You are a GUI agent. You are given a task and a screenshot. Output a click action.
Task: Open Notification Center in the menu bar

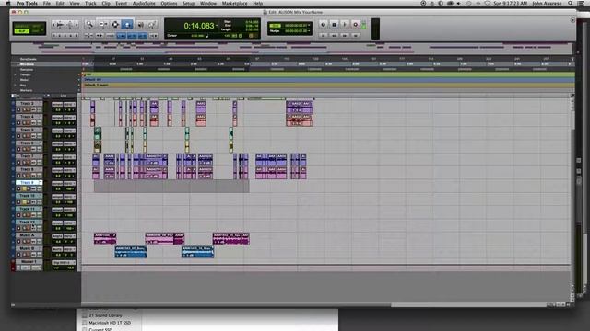[x=582, y=4]
